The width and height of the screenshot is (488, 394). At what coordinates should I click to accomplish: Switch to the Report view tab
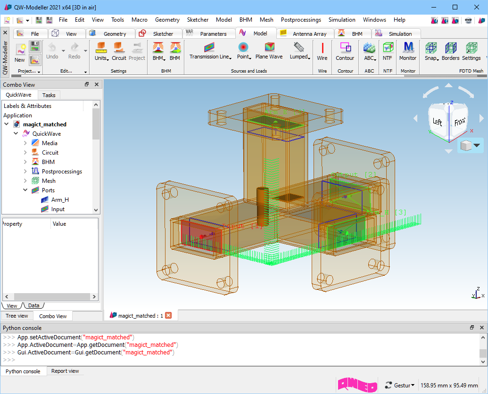coord(65,371)
